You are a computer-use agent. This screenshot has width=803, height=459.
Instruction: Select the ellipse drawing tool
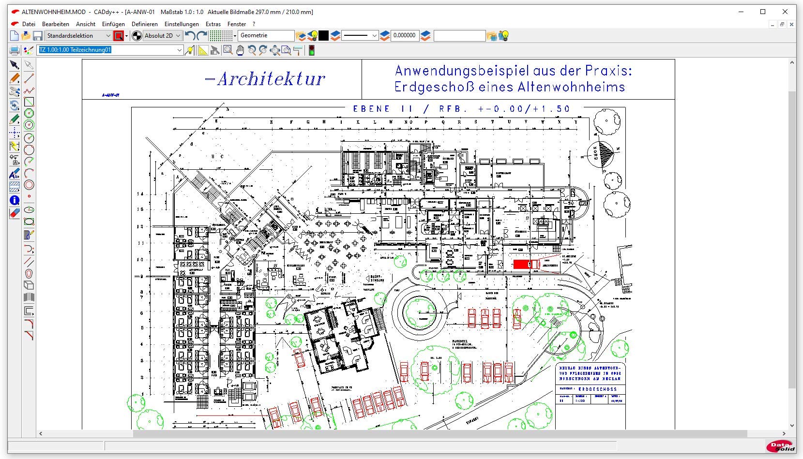[29, 209]
